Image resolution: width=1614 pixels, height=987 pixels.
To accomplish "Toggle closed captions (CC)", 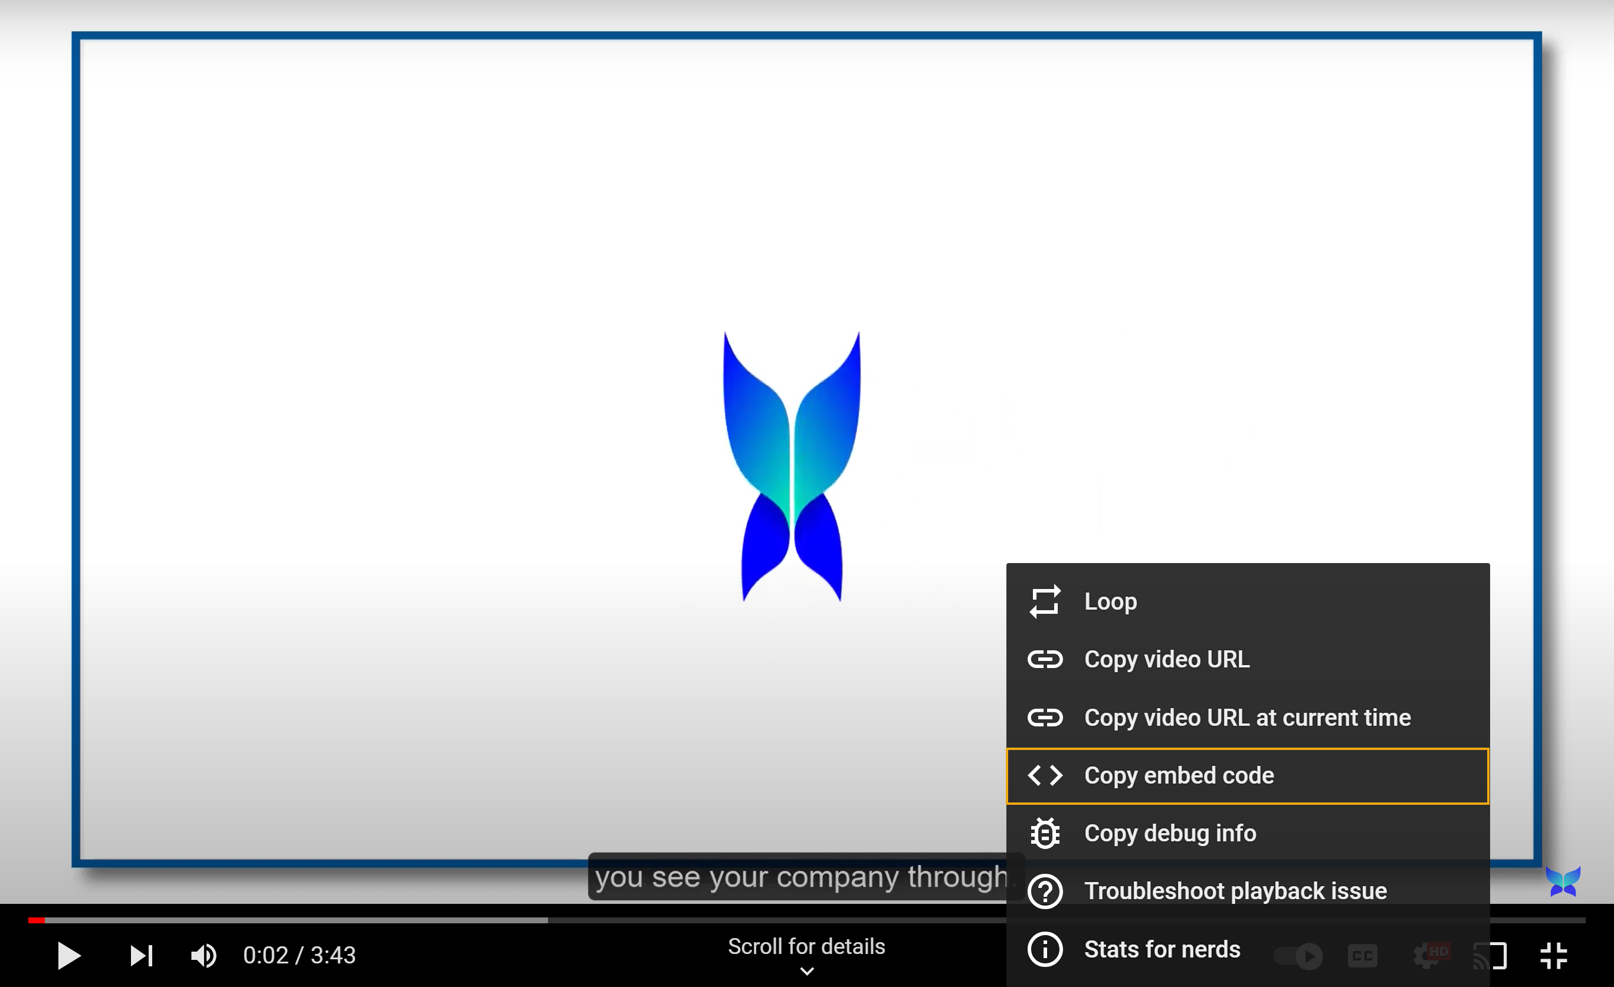I will [1363, 956].
